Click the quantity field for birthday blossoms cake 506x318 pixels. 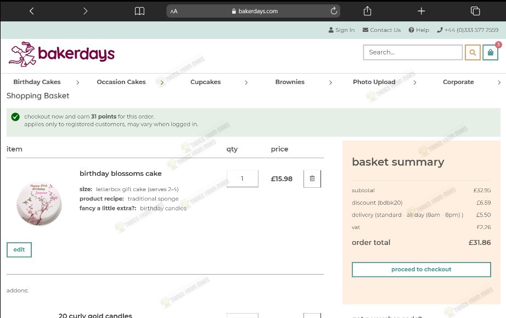pyautogui.click(x=243, y=178)
